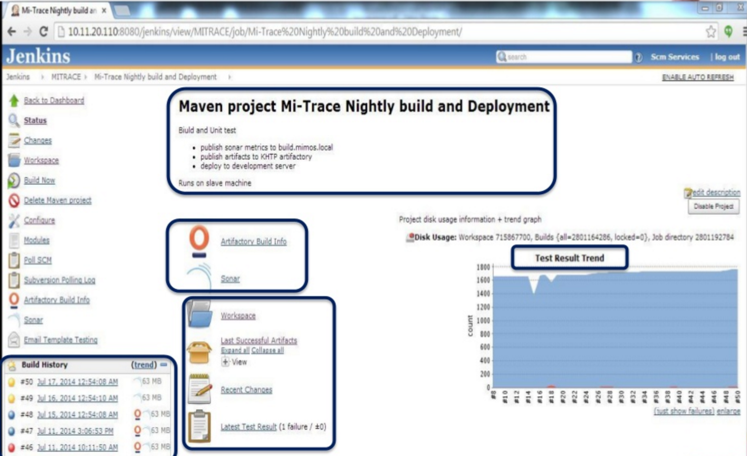Click the Latest Test Result clipboard icon

click(x=199, y=426)
